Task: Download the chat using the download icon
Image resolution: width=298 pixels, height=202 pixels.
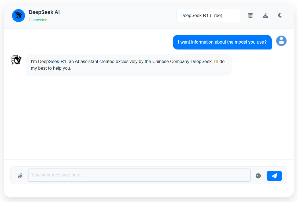Action: [265, 15]
